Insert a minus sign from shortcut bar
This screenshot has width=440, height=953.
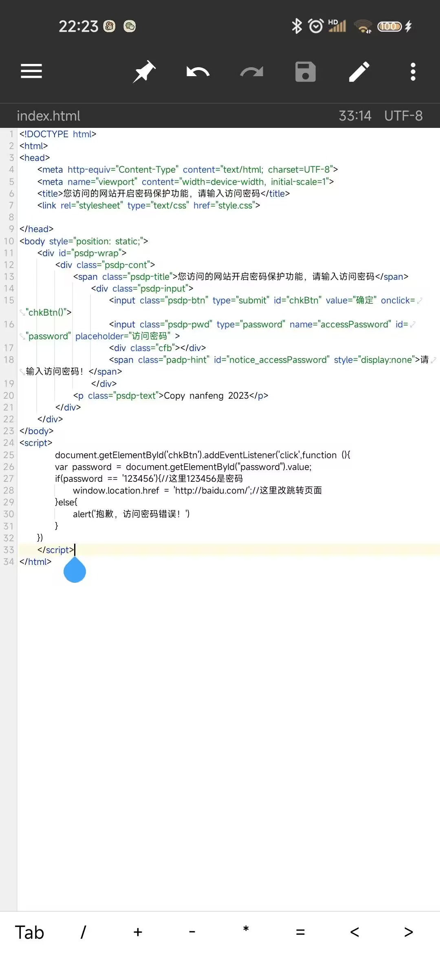coord(192,932)
